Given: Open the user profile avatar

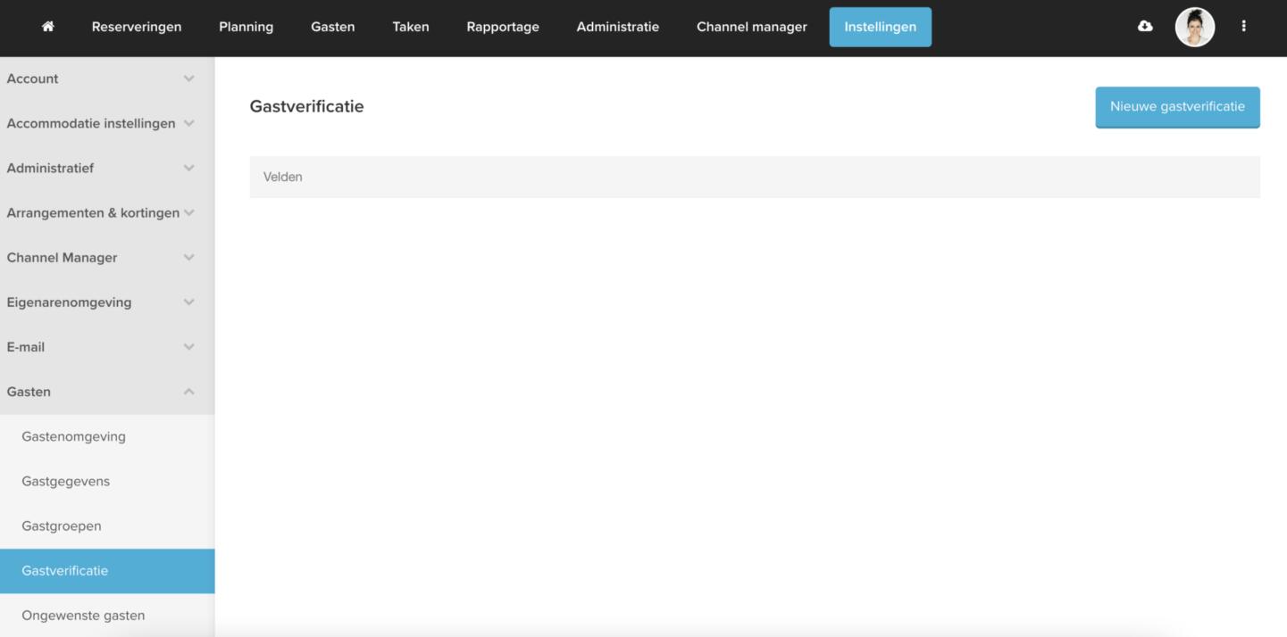Looking at the screenshot, I should click(x=1195, y=27).
